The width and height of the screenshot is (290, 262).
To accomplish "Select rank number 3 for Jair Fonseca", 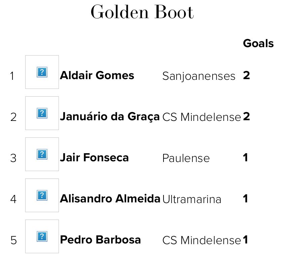I will (x=13, y=158).
